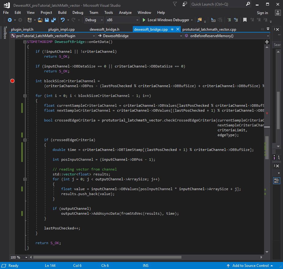This screenshot has height=269, width=283.
Task: Open the account avatar icon
Action: (278, 13)
